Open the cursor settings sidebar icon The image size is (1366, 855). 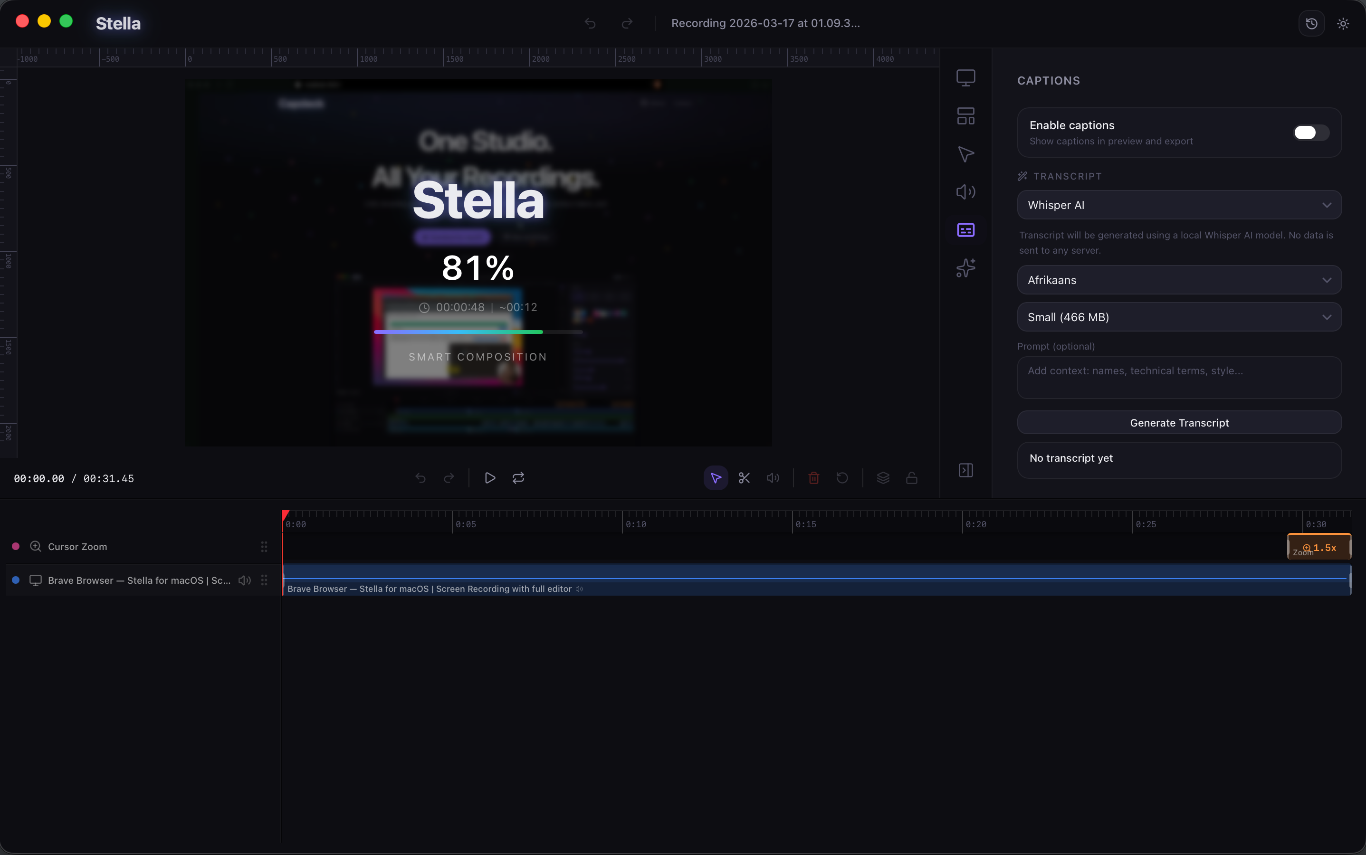(965, 154)
